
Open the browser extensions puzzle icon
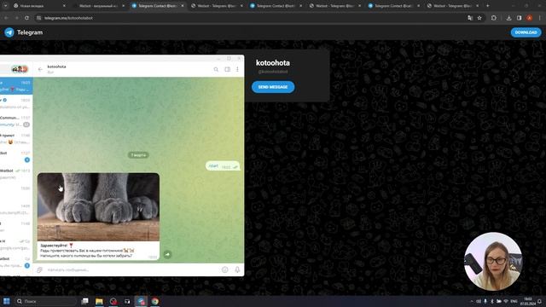click(494, 18)
